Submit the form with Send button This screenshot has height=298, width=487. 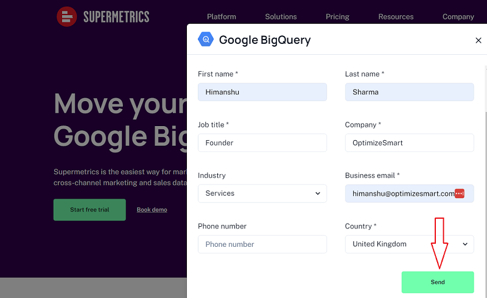pyautogui.click(x=438, y=282)
